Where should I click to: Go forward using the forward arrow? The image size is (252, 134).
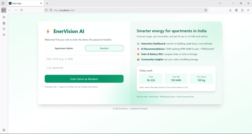click(15, 10)
